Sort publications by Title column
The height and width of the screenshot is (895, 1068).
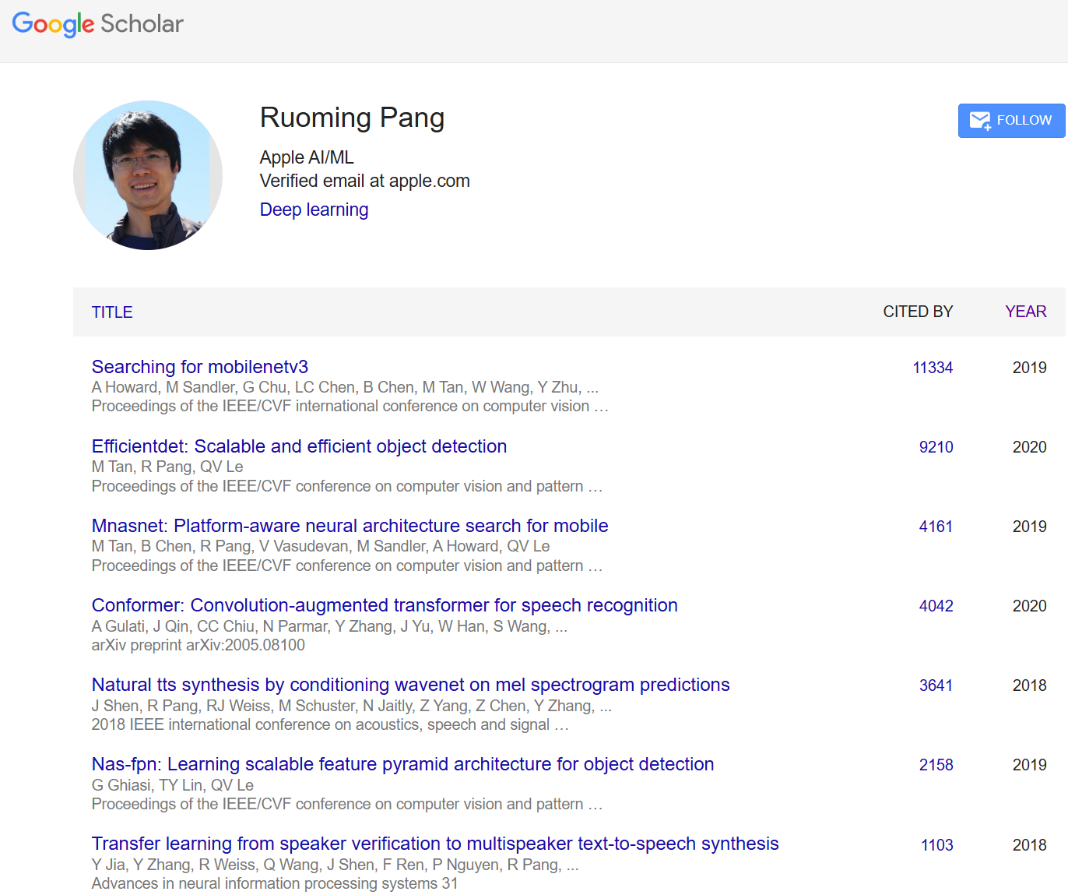[112, 312]
